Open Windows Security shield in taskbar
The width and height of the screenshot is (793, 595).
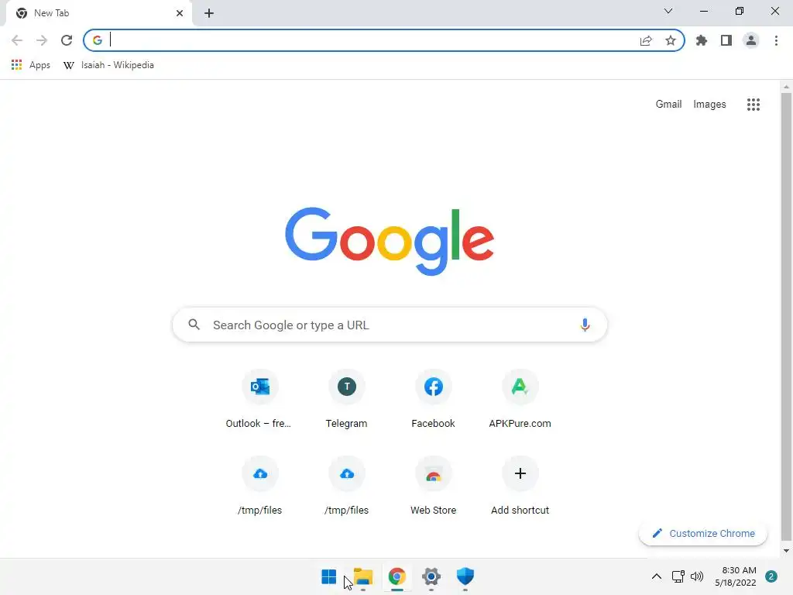click(465, 576)
